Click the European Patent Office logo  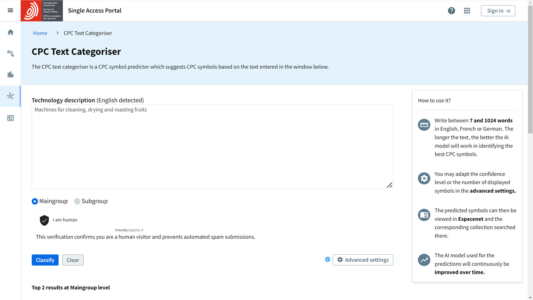point(41,11)
